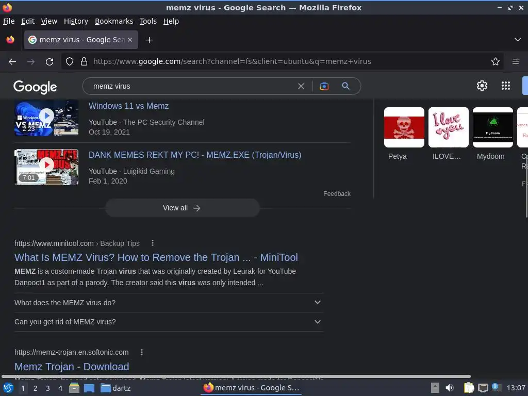Submit search with the magnifier icon
Screen dimensions: 528x396
click(345, 86)
